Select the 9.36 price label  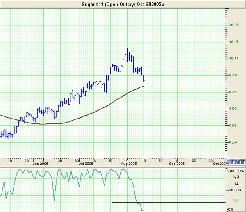[x=233, y=92]
